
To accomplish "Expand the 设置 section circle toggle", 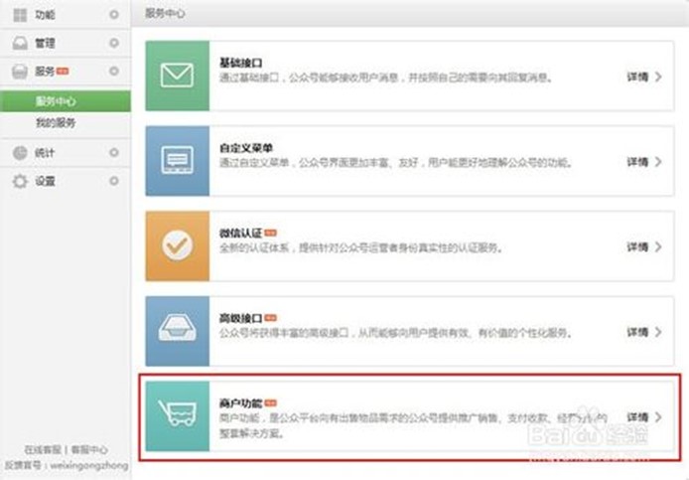I will coord(114,181).
